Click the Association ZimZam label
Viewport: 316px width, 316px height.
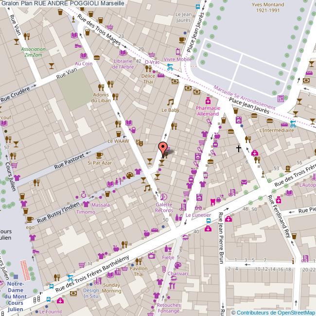(34, 53)
